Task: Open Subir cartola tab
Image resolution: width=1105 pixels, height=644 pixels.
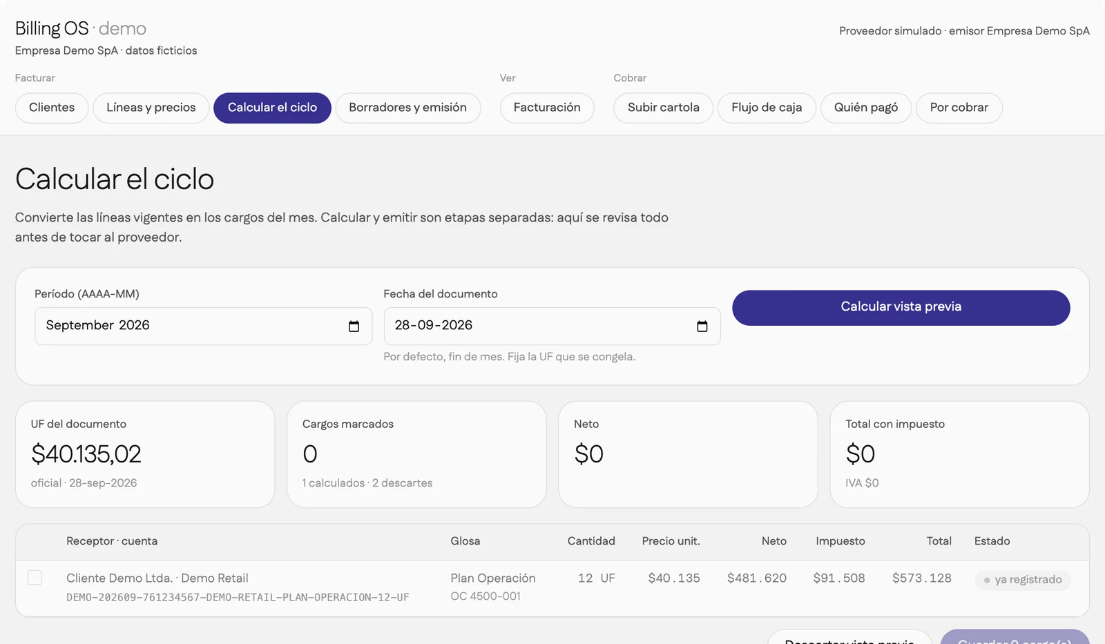Action: (x=663, y=108)
